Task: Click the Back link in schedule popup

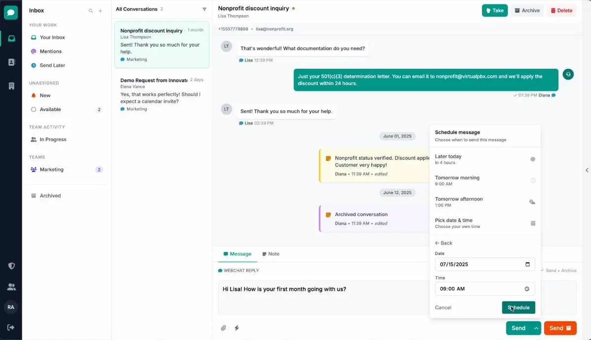Action: click(x=444, y=243)
